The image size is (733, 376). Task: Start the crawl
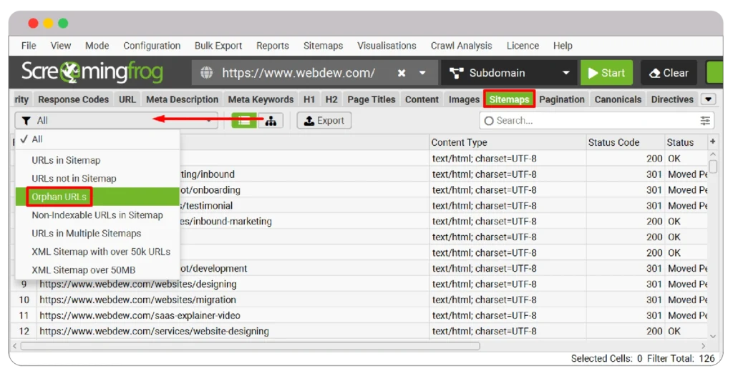(x=606, y=73)
